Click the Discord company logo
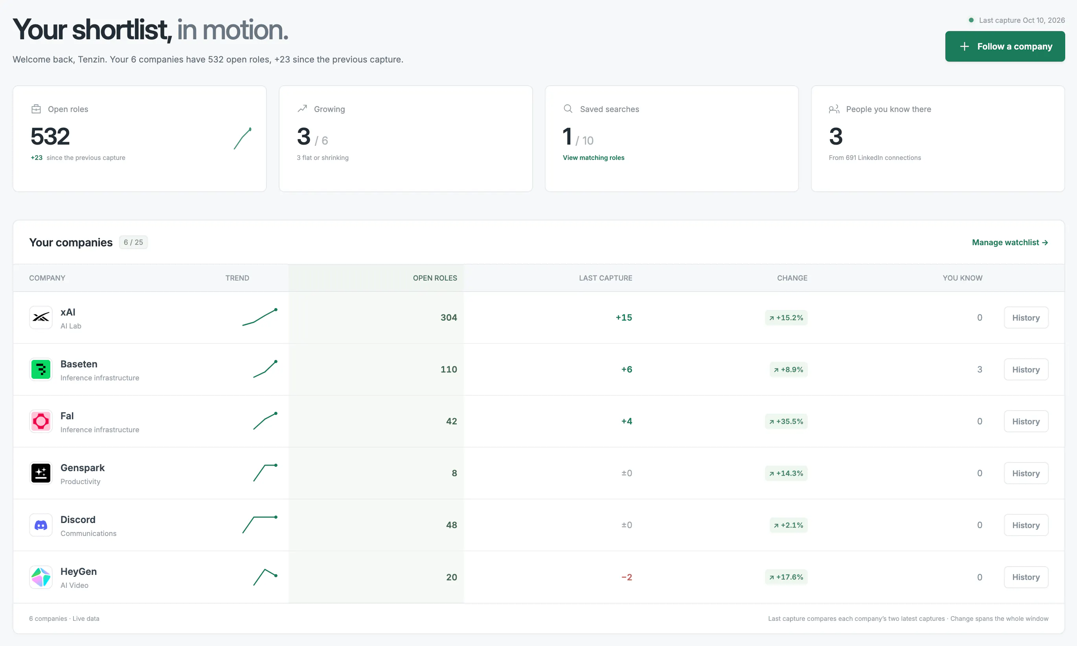This screenshot has width=1077, height=646. 41,525
